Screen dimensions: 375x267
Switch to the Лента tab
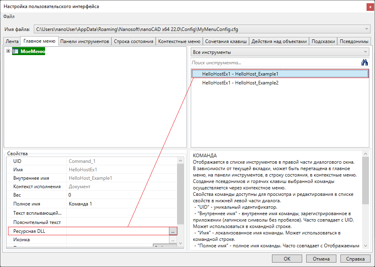[12, 41]
